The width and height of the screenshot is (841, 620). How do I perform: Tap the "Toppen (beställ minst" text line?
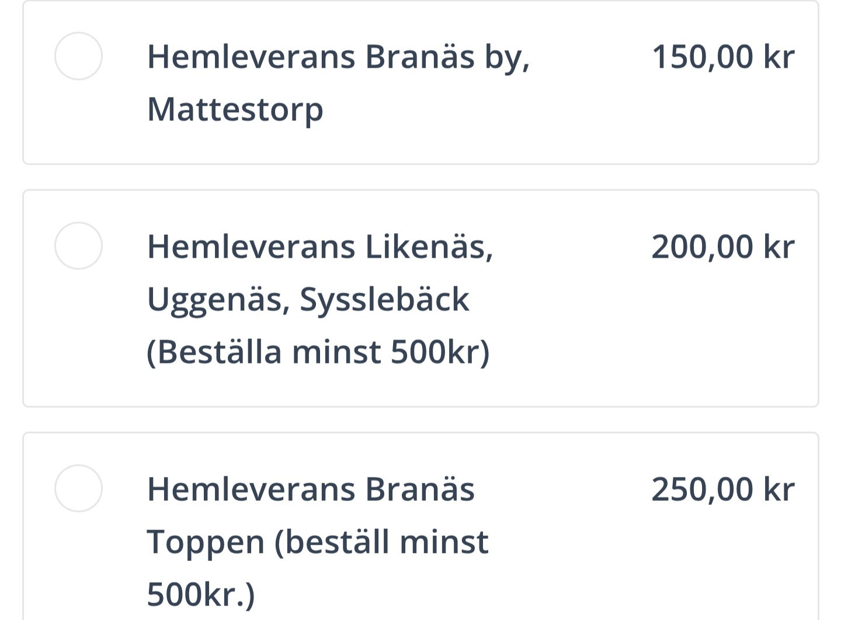coord(317,542)
